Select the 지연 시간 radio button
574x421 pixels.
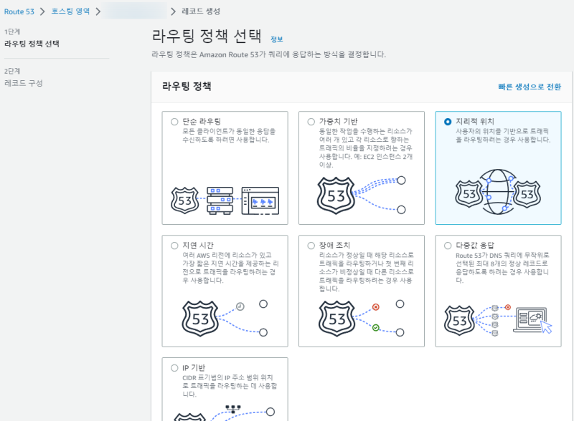click(174, 246)
